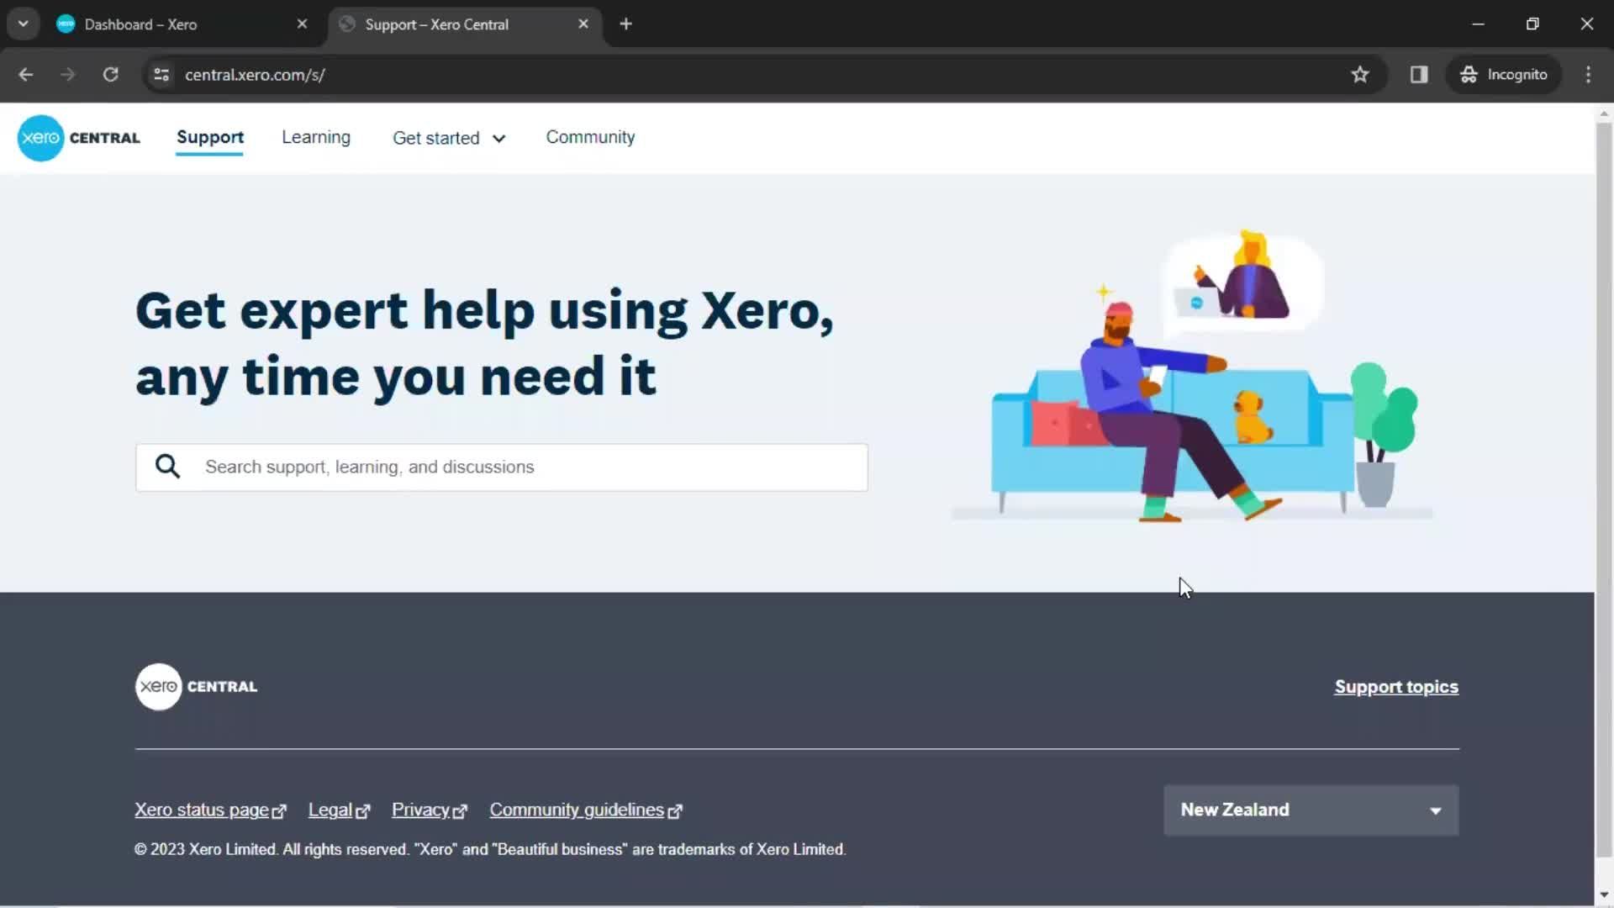
Task: Expand the Get started dropdown menu
Action: pyautogui.click(x=449, y=138)
